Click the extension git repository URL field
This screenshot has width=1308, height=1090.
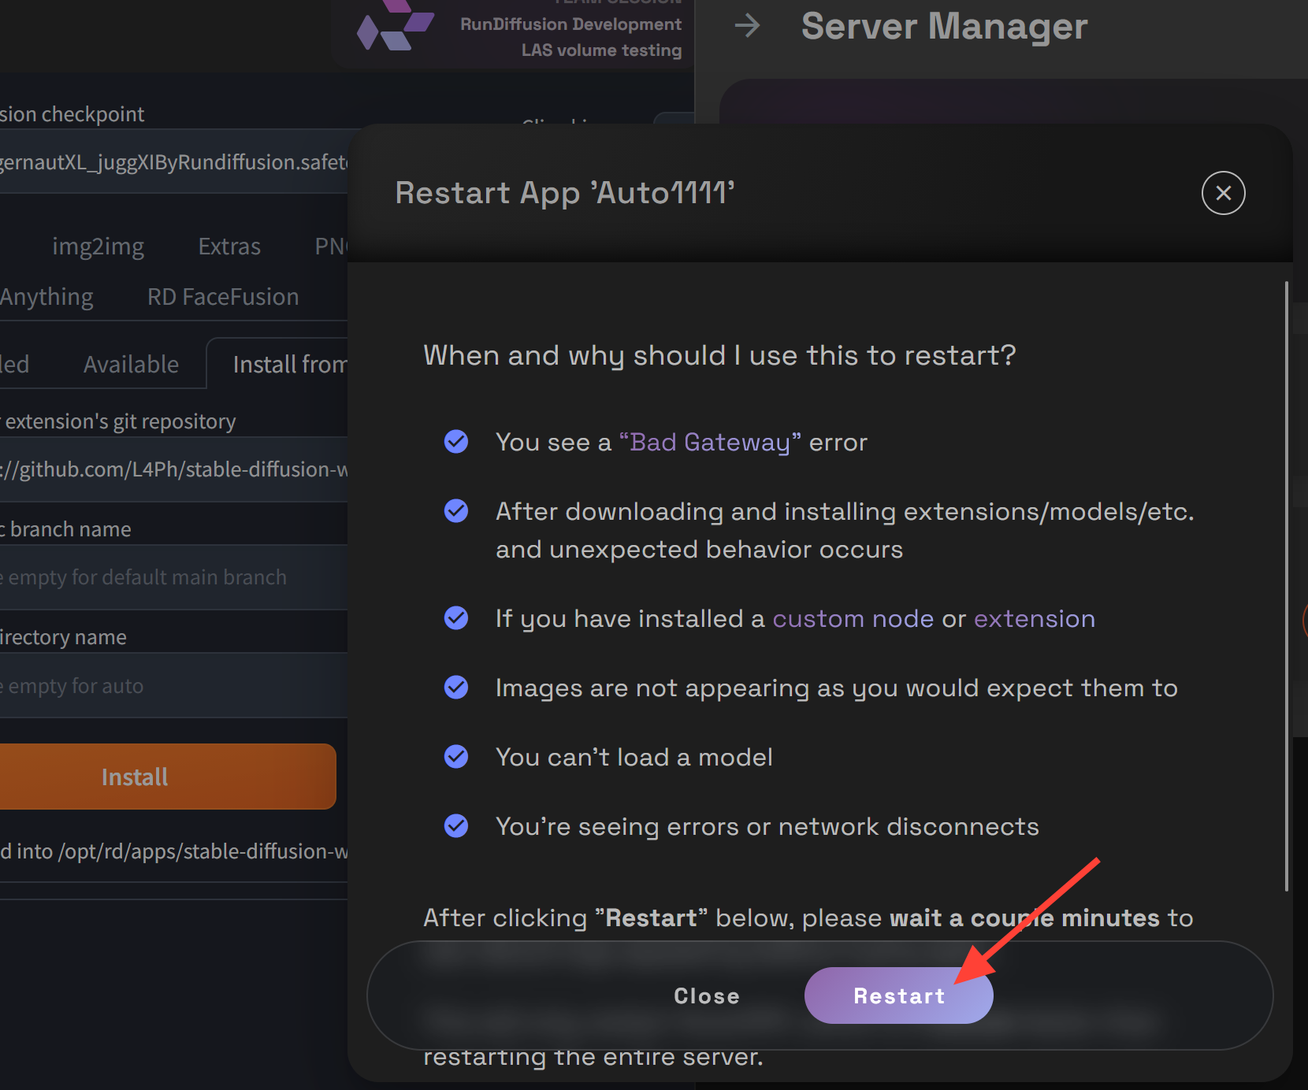[173, 469]
